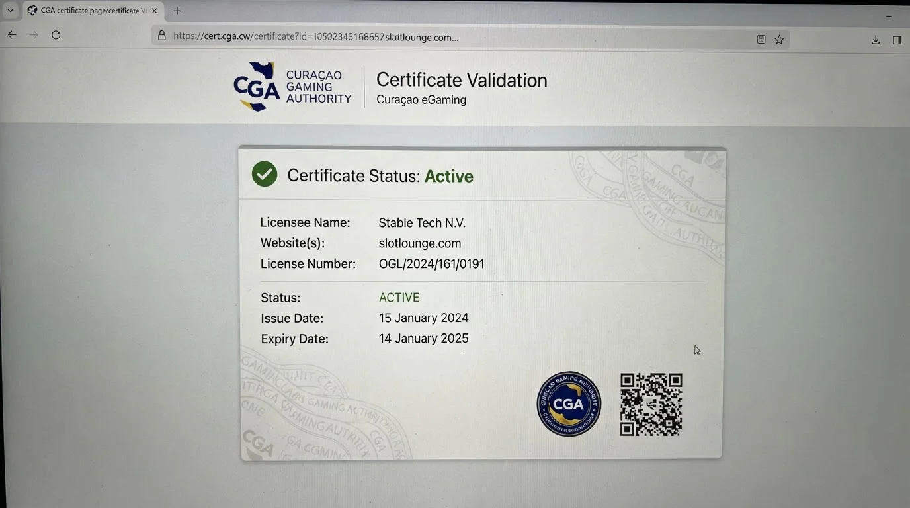The width and height of the screenshot is (910, 508).
Task: Go forward to next page
Action: [x=34, y=35]
